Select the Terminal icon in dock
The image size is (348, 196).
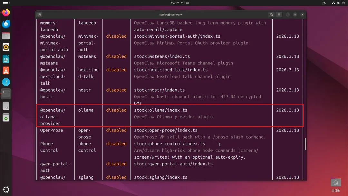click(x=6, y=94)
